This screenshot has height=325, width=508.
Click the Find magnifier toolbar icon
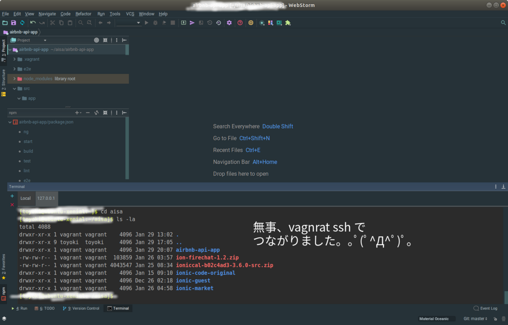pos(81,23)
